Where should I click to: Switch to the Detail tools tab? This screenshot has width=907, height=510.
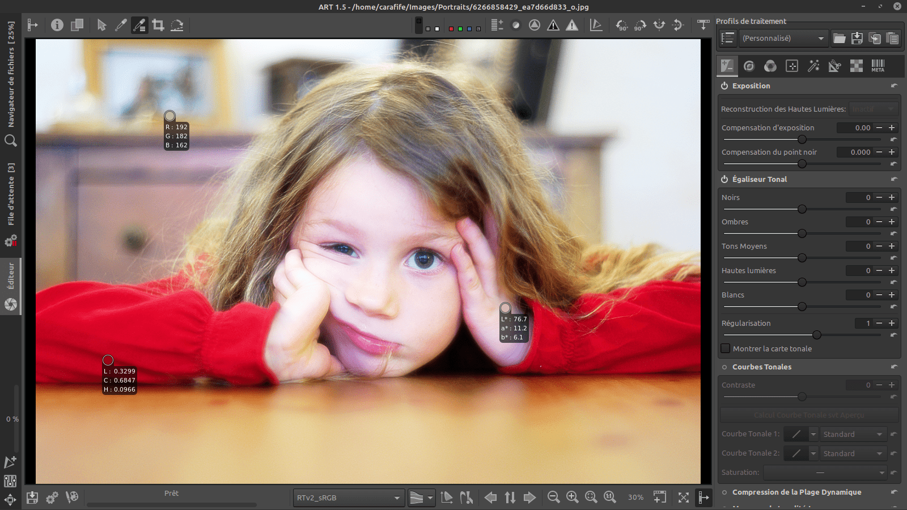[x=749, y=66]
